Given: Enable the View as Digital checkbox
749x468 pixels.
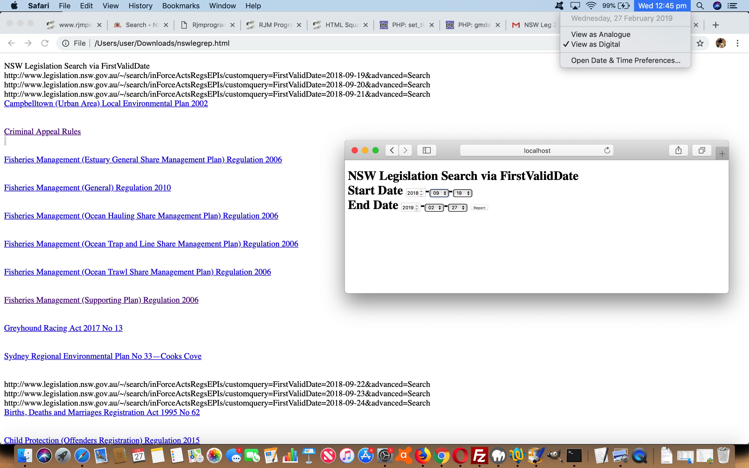Looking at the screenshot, I should (x=595, y=44).
